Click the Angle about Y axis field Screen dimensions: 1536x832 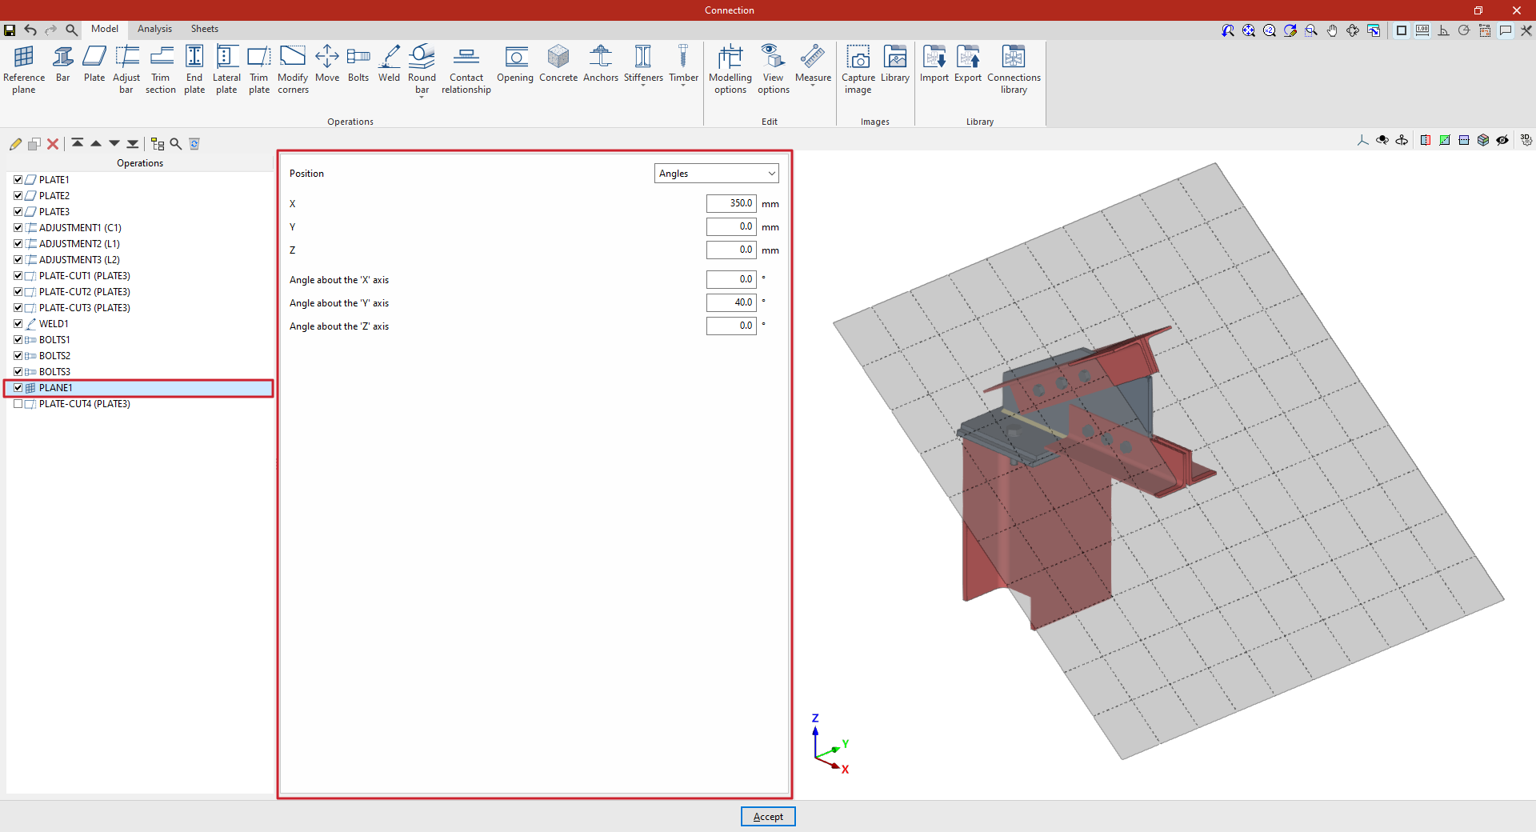(x=730, y=302)
